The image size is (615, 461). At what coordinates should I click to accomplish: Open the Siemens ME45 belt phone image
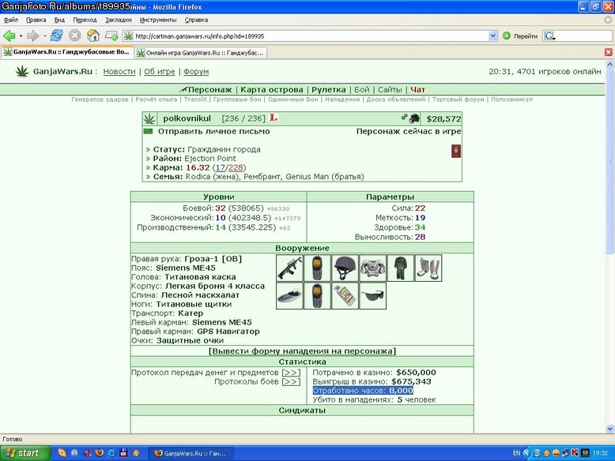(317, 268)
